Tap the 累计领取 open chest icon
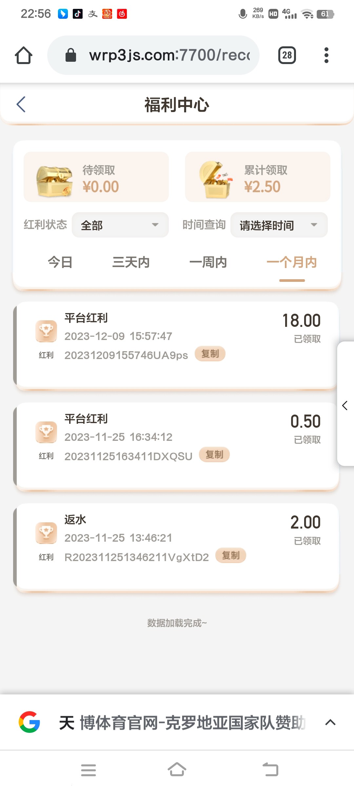 click(215, 180)
